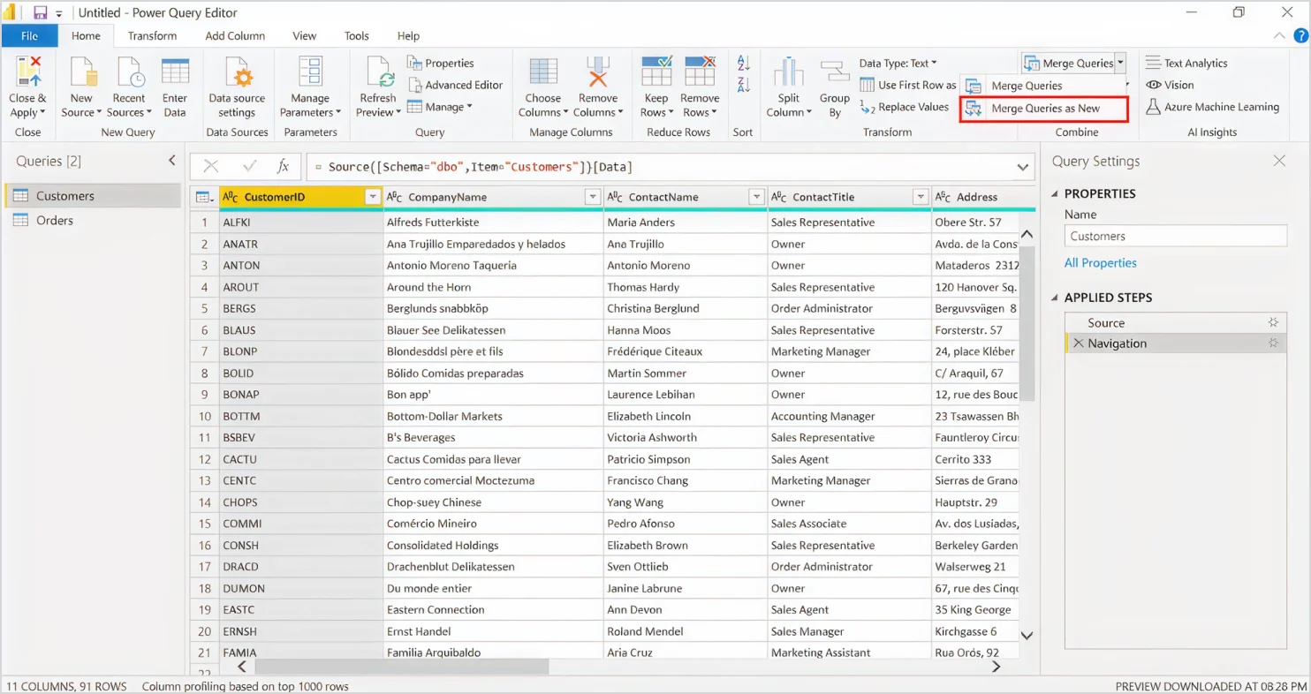Image resolution: width=1311 pixels, height=694 pixels.
Task: Switch to the Transform tab
Action: [x=152, y=36]
